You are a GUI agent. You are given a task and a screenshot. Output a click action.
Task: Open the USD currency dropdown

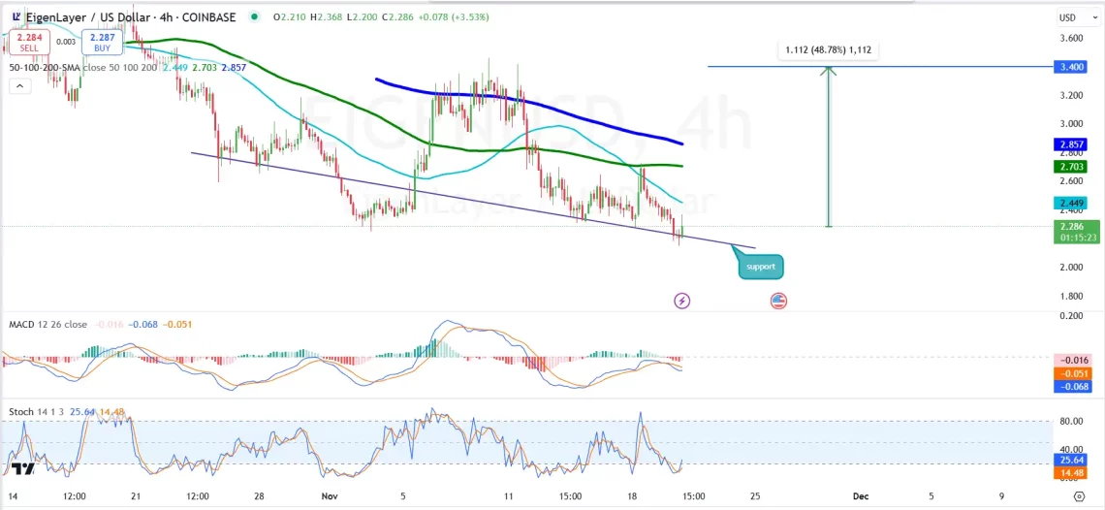pyautogui.click(x=1068, y=17)
